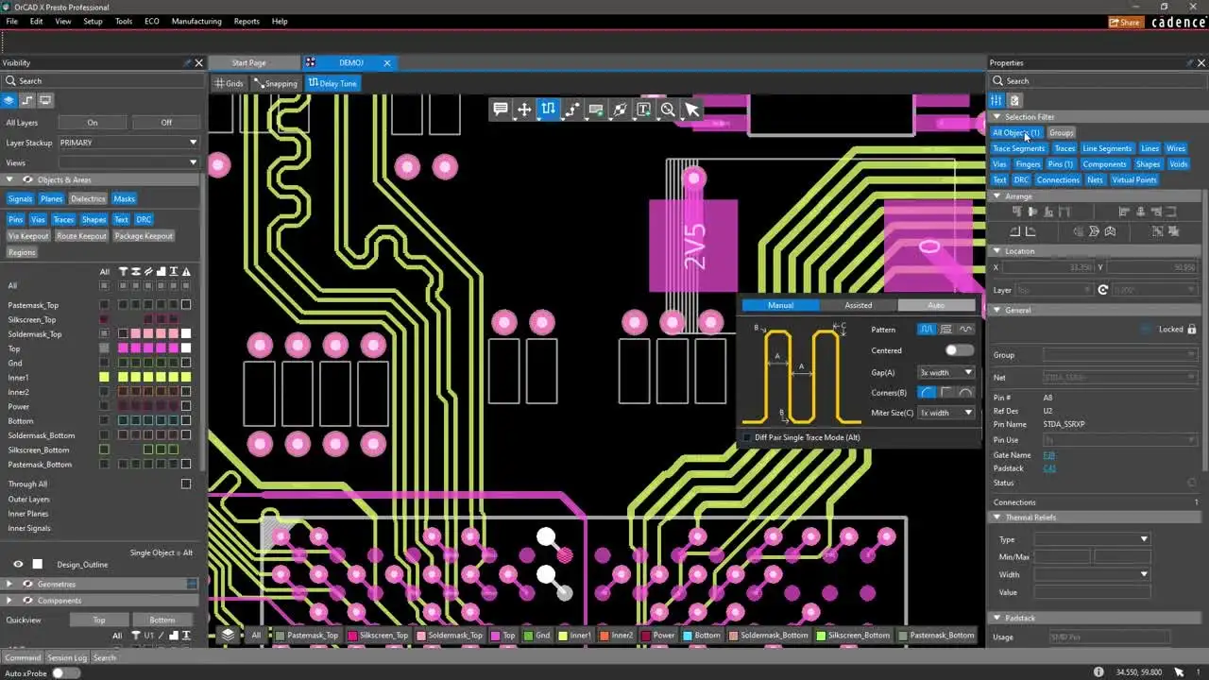
Task: Select the arrow pointer selection tool
Action: tap(691, 110)
